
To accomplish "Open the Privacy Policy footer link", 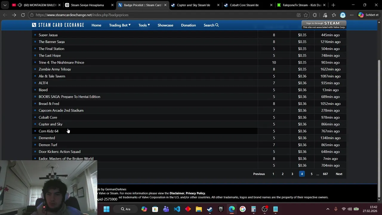I will click(195, 193).
